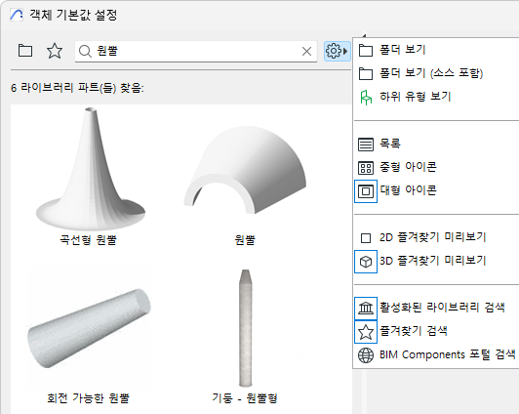Viewport: 519px width, 414px height.
Task: Click the 곡선형 원뿔 label text
Action: [x=88, y=240]
